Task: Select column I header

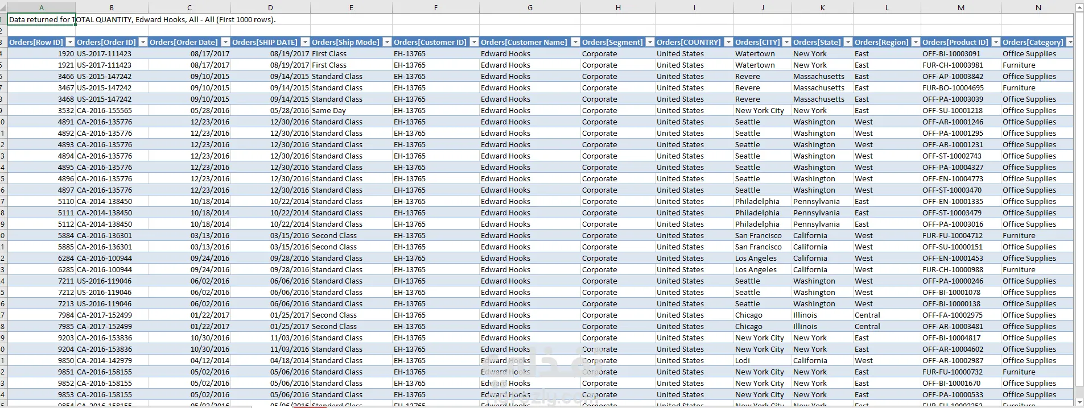Action: [x=694, y=7]
